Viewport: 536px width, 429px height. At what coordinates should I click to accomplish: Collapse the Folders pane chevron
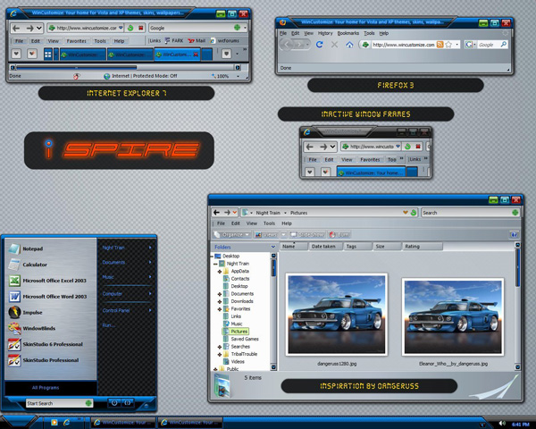point(272,247)
